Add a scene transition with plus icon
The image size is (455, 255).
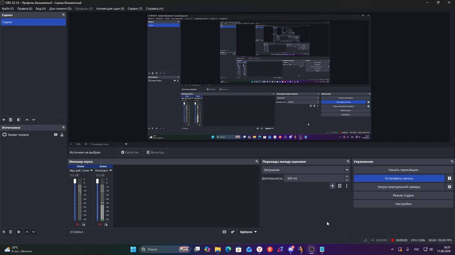click(332, 186)
